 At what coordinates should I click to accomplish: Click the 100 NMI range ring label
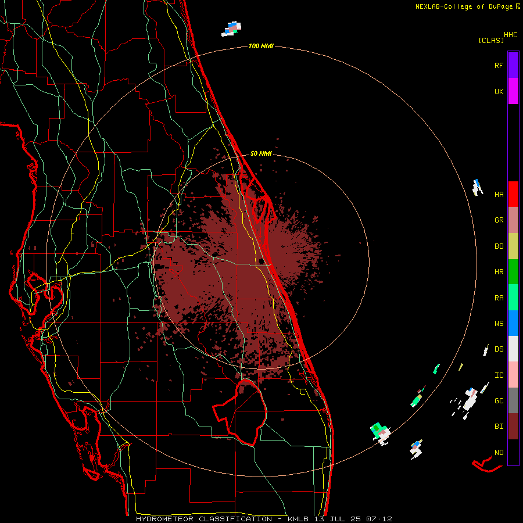click(x=261, y=46)
